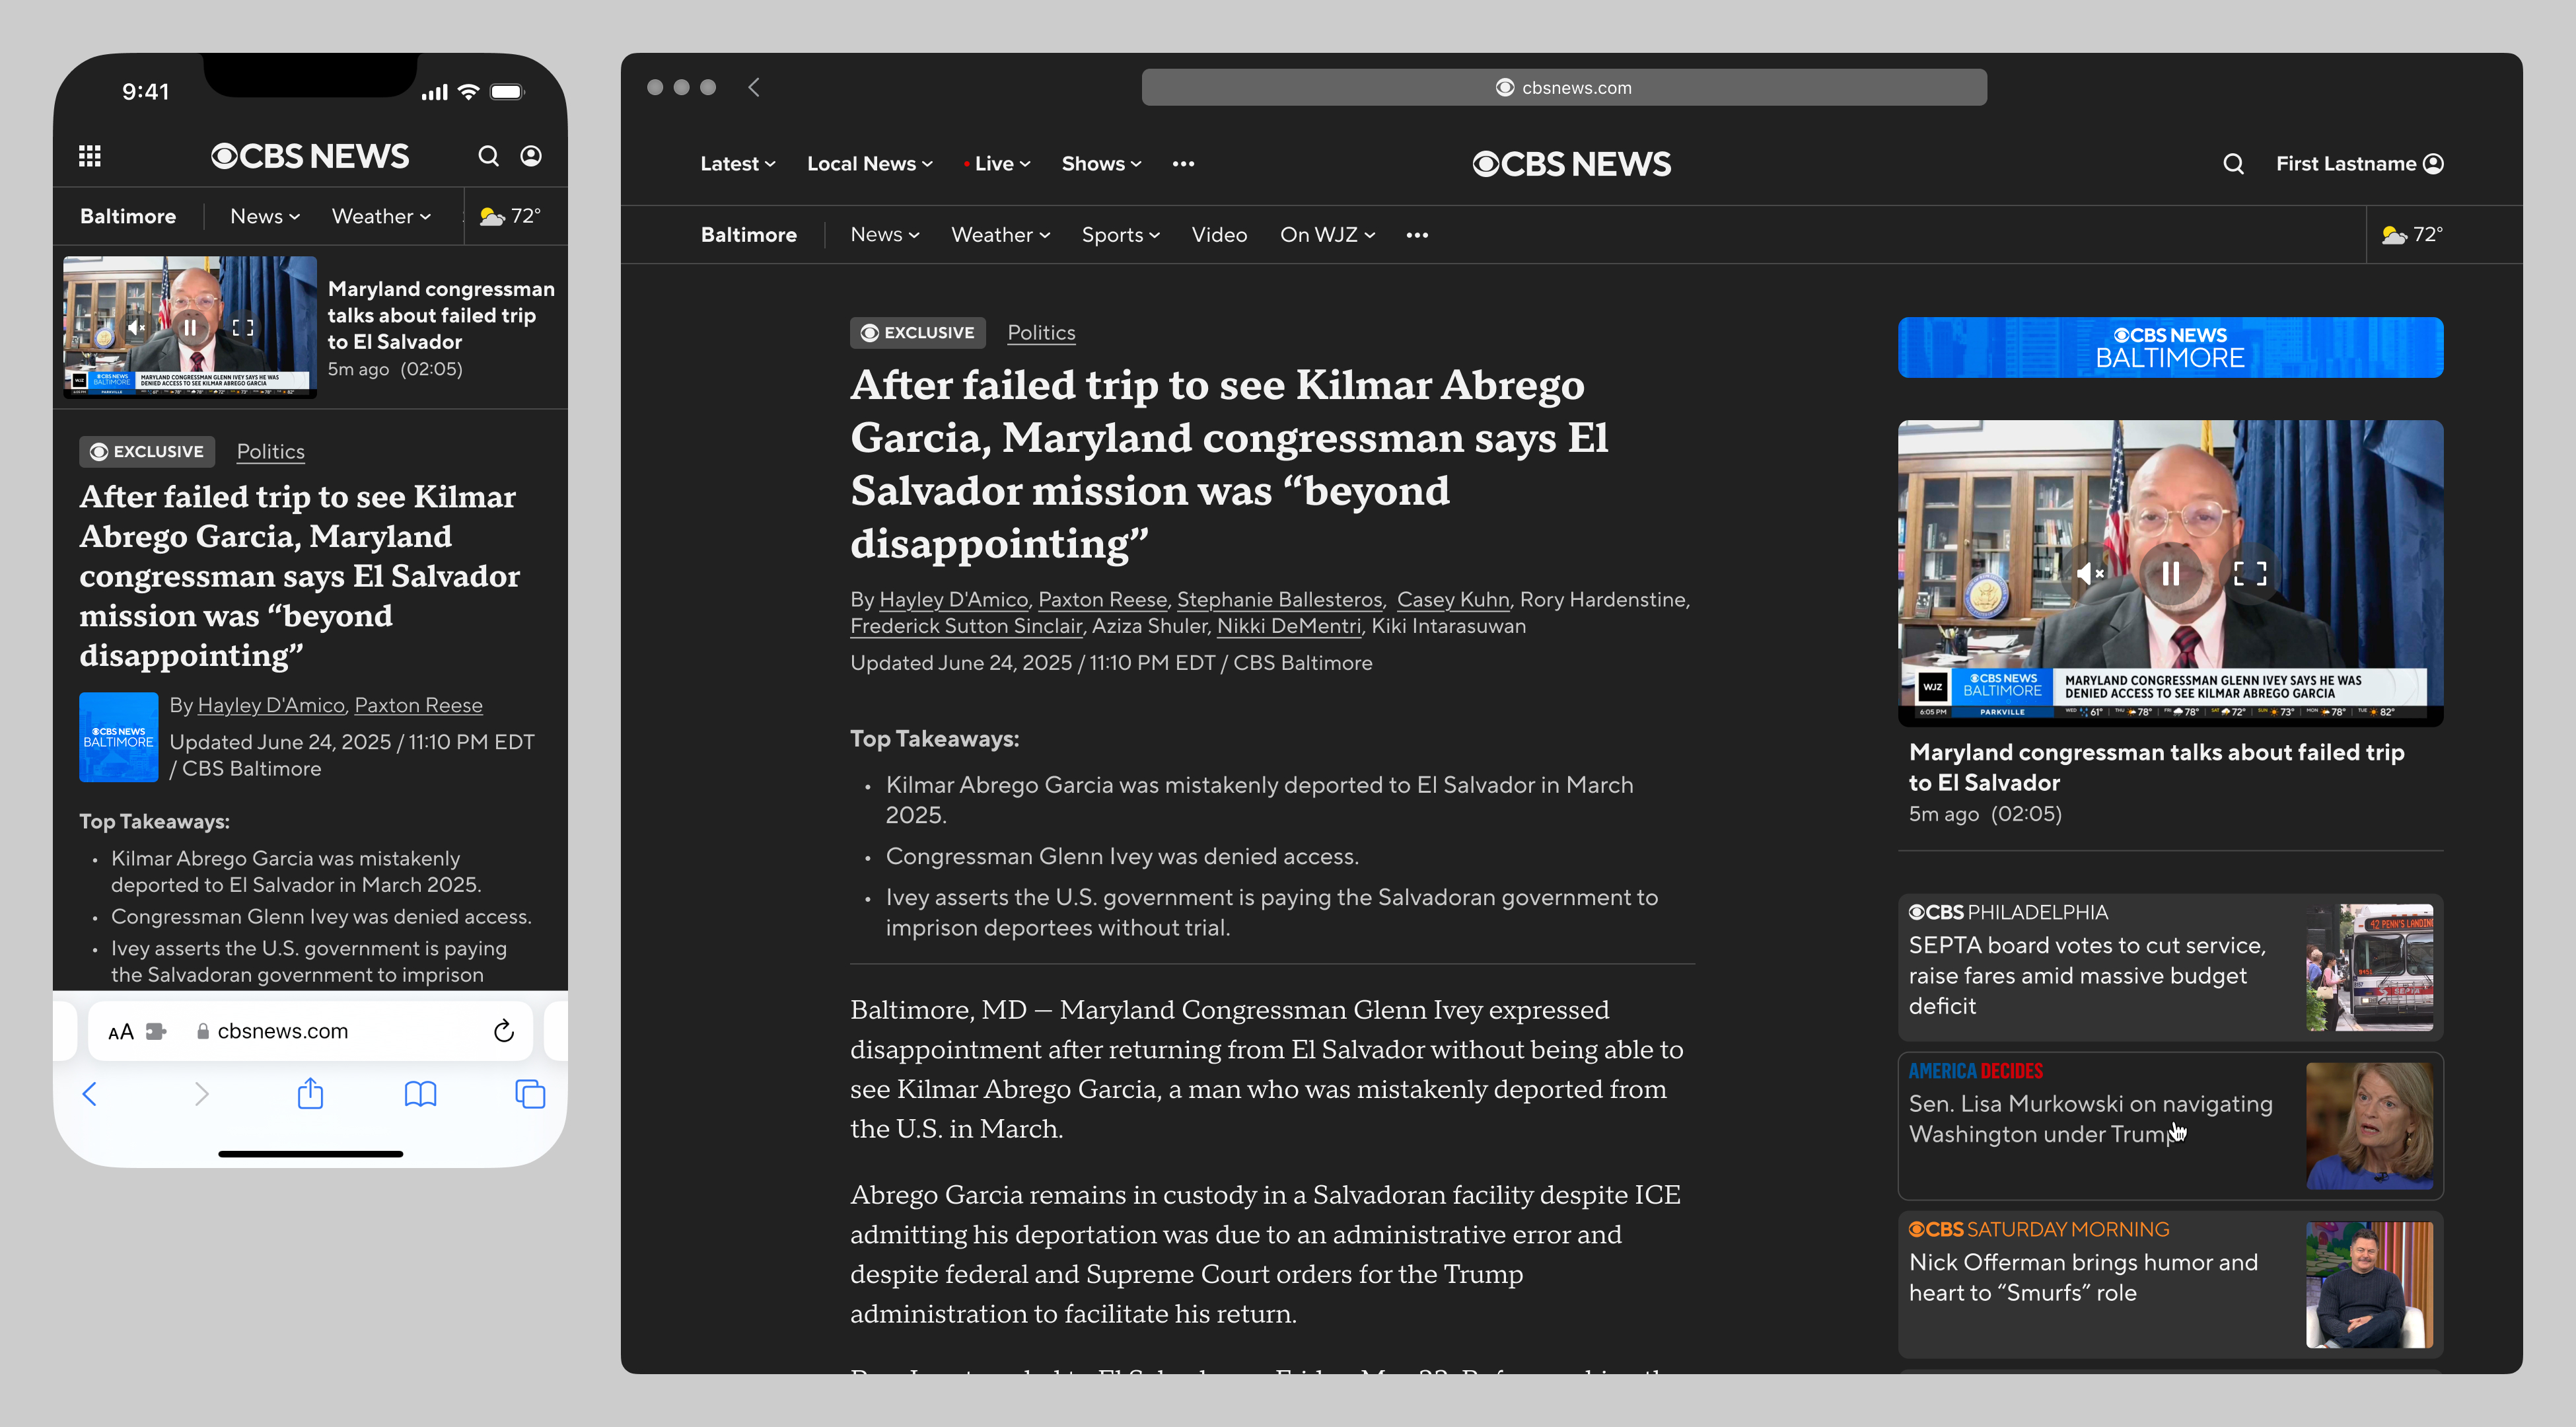Image resolution: width=2576 pixels, height=1427 pixels.
Task: Tap the reload icon in Safari address bar
Action: [503, 1030]
